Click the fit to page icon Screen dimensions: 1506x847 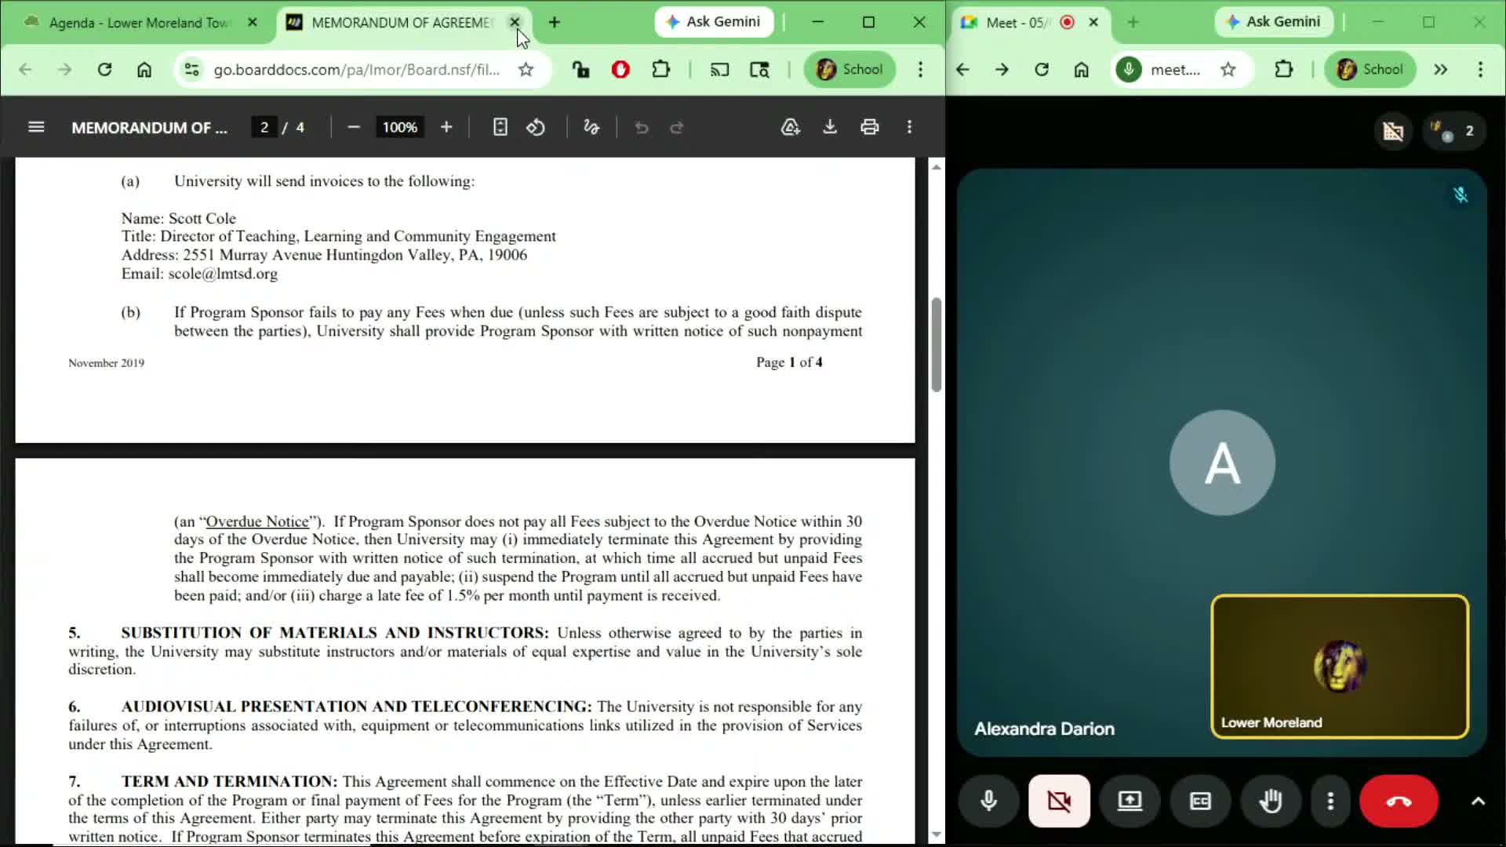(x=500, y=127)
